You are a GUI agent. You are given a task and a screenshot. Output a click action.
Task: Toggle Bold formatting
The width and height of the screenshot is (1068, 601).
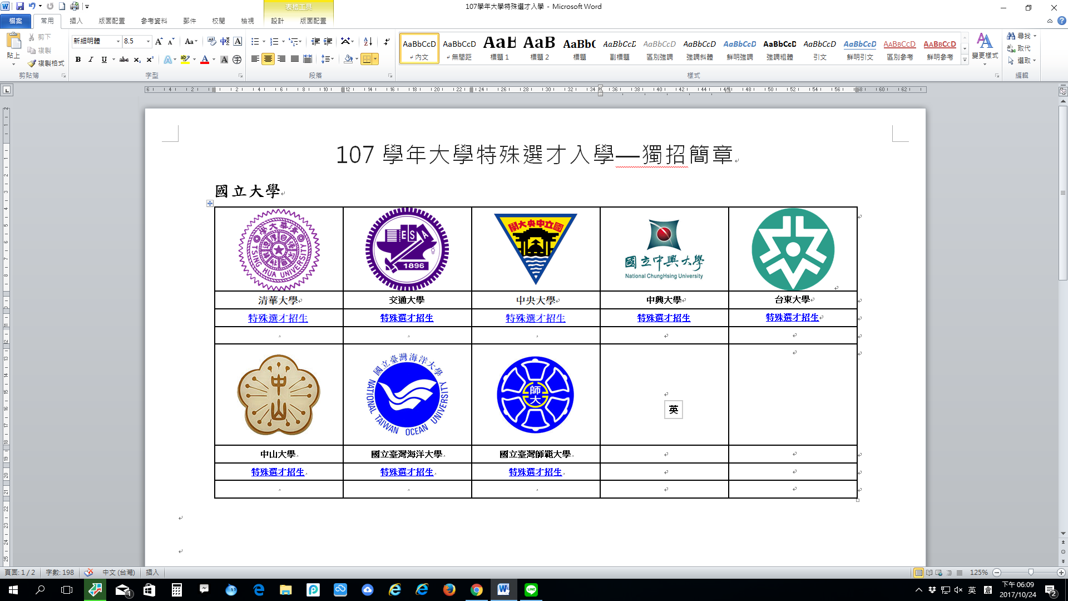coord(78,60)
